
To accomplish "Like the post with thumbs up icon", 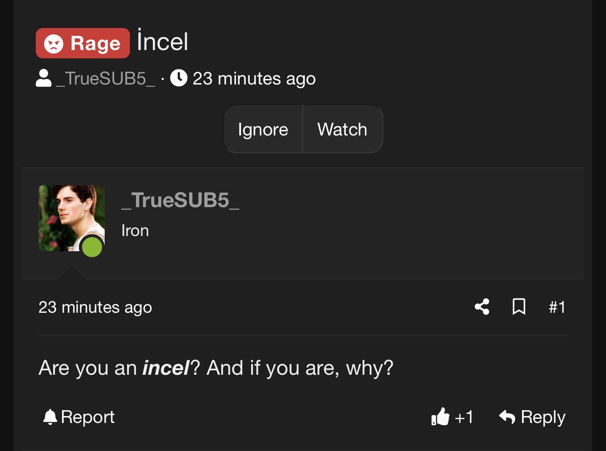I will [440, 417].
